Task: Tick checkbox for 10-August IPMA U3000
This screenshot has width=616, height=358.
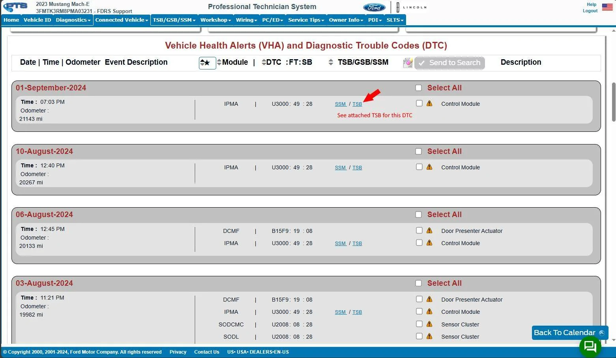Action: pos(419,167)
